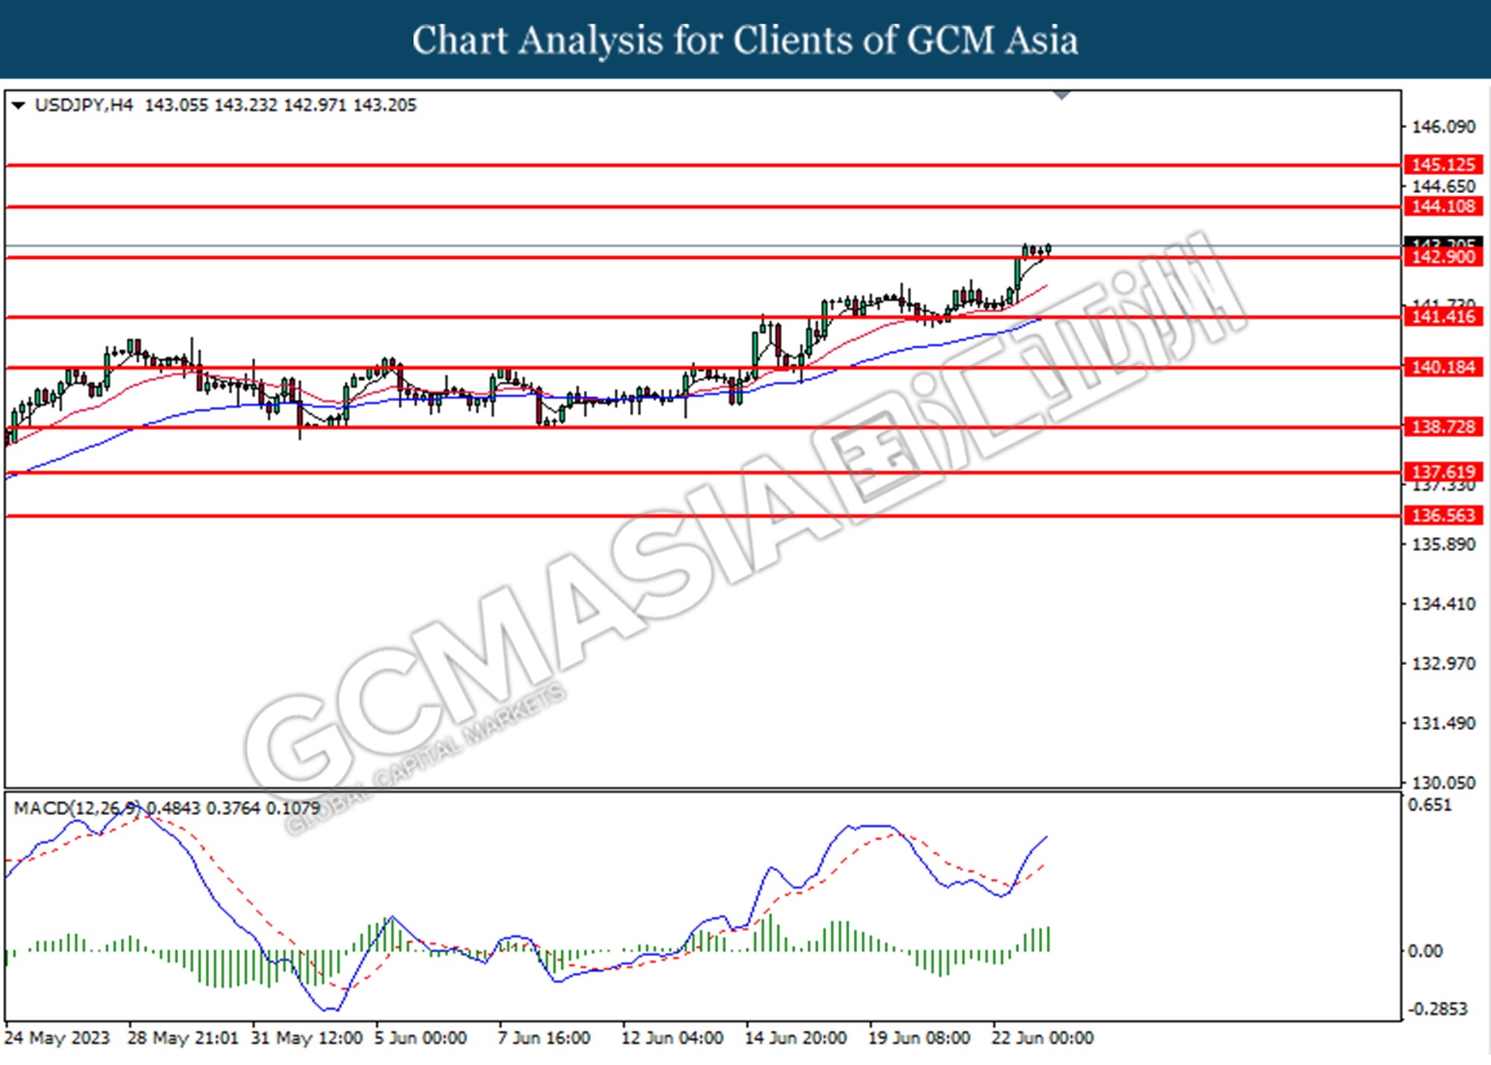
Task: Click the 19 Jun 08:00 date label
Action: pyautogui.click(x=919, y=1038)
